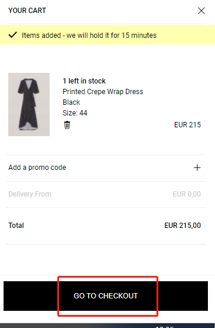Image resolution: width=215 pixels, height=328 pixels.
Task: Click the 'Total' label
Action: pos(16,226)
